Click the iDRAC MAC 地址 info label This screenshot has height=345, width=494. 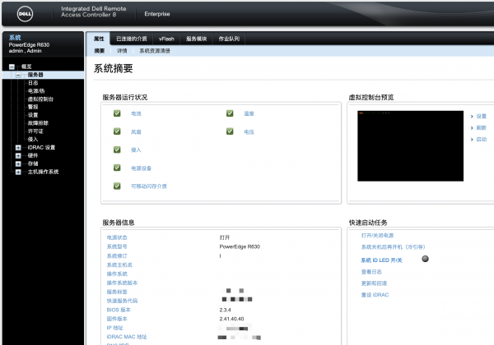127,337
